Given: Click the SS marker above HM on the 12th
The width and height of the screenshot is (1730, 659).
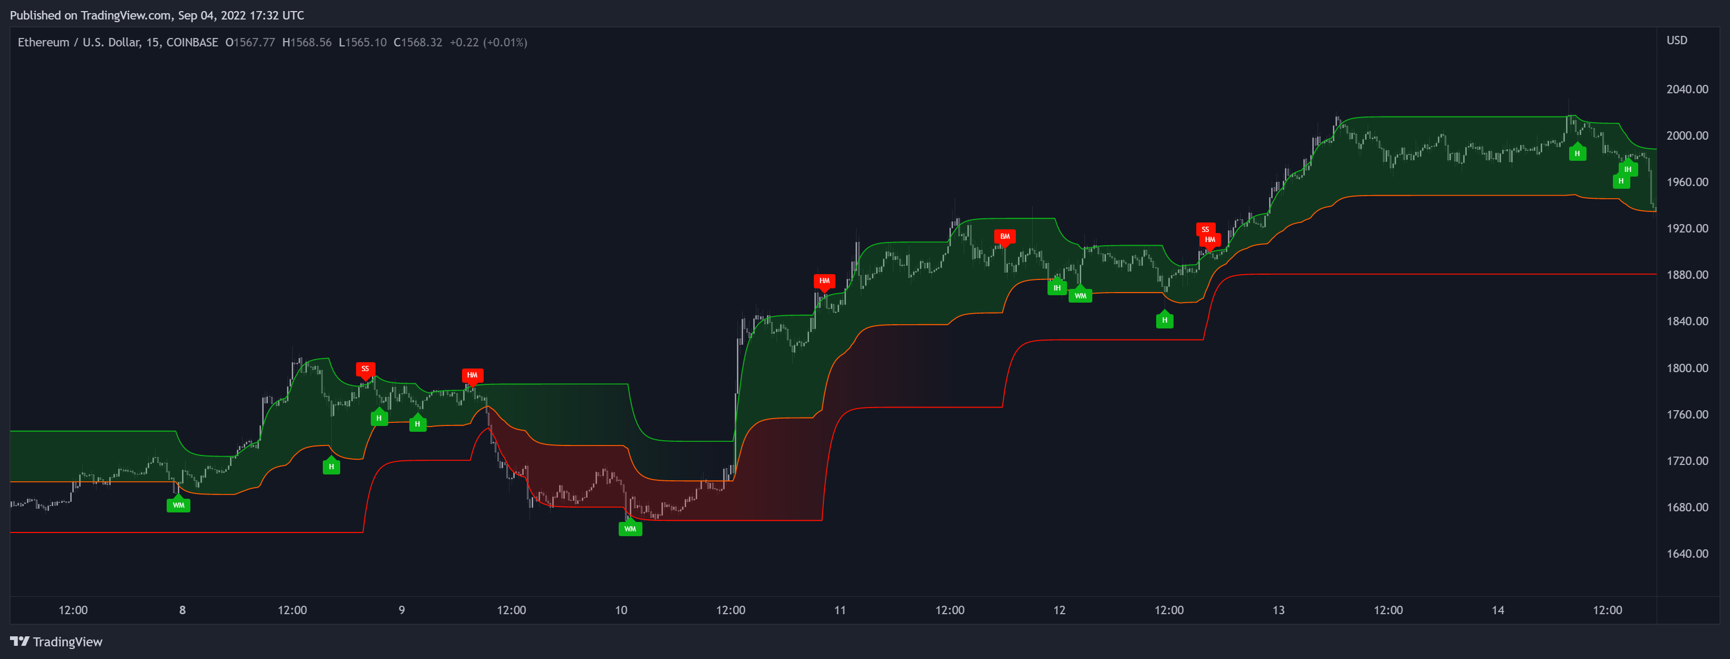Looking at the screenshot, I should coord(1205,229).
